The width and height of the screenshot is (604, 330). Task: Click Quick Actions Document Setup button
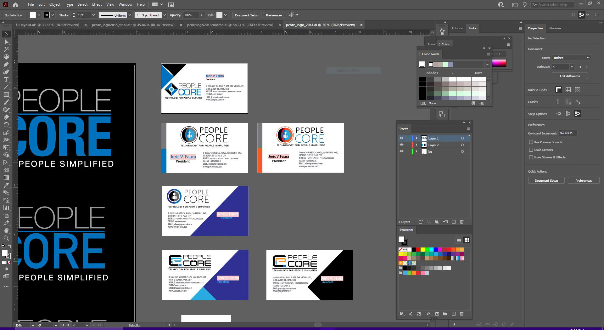[546, 180]
